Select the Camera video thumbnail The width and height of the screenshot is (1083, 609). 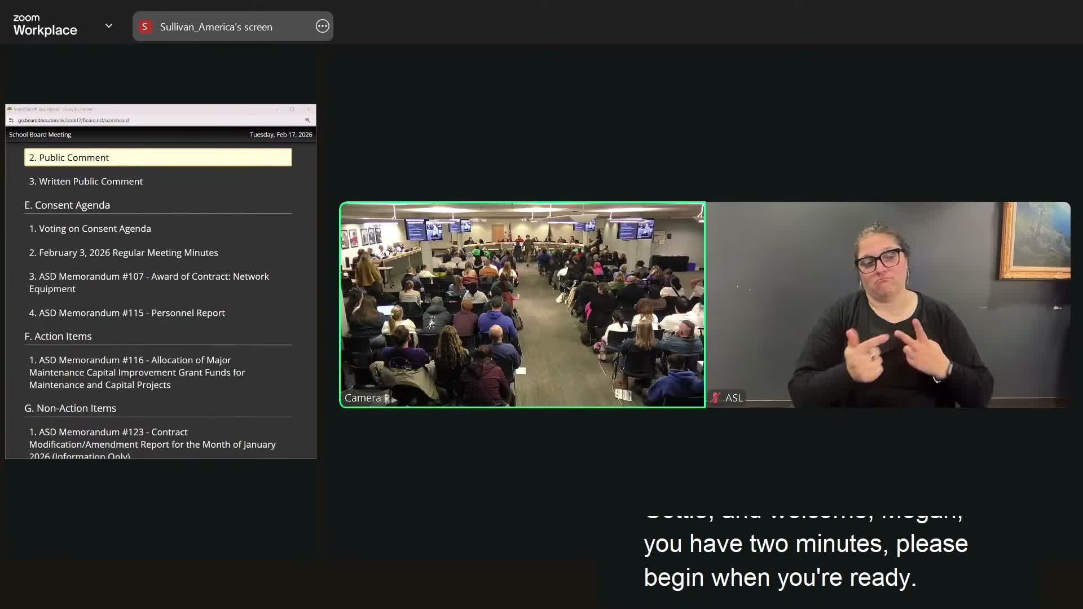pyautogui.click(x=522, y=304)
